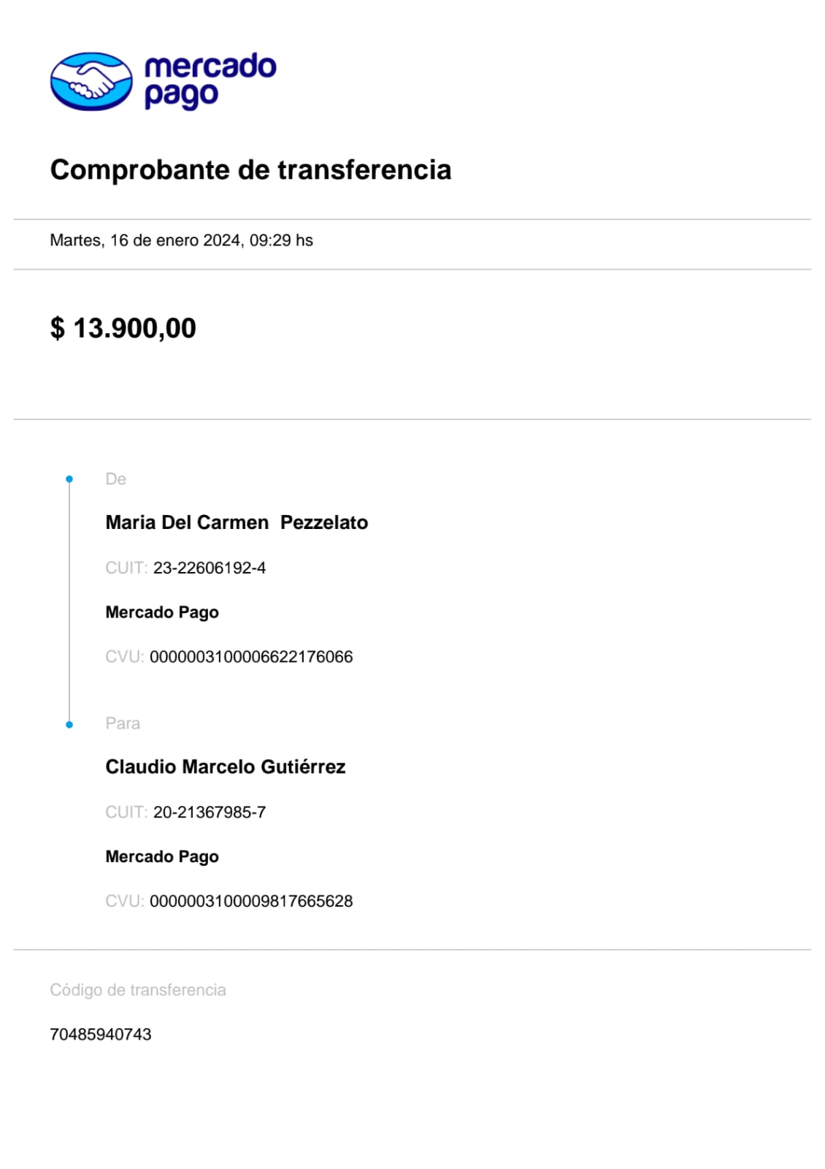The width and height of the screenshot is (825, 1169).
Task: Click the "De" section label
Action: [x=115, y=479]
